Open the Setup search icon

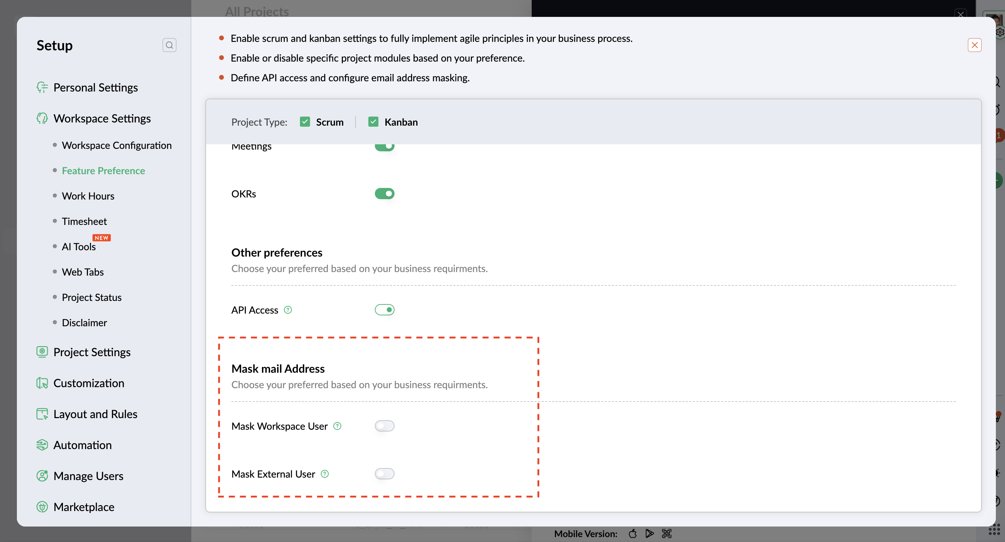[x=169, y=45]
